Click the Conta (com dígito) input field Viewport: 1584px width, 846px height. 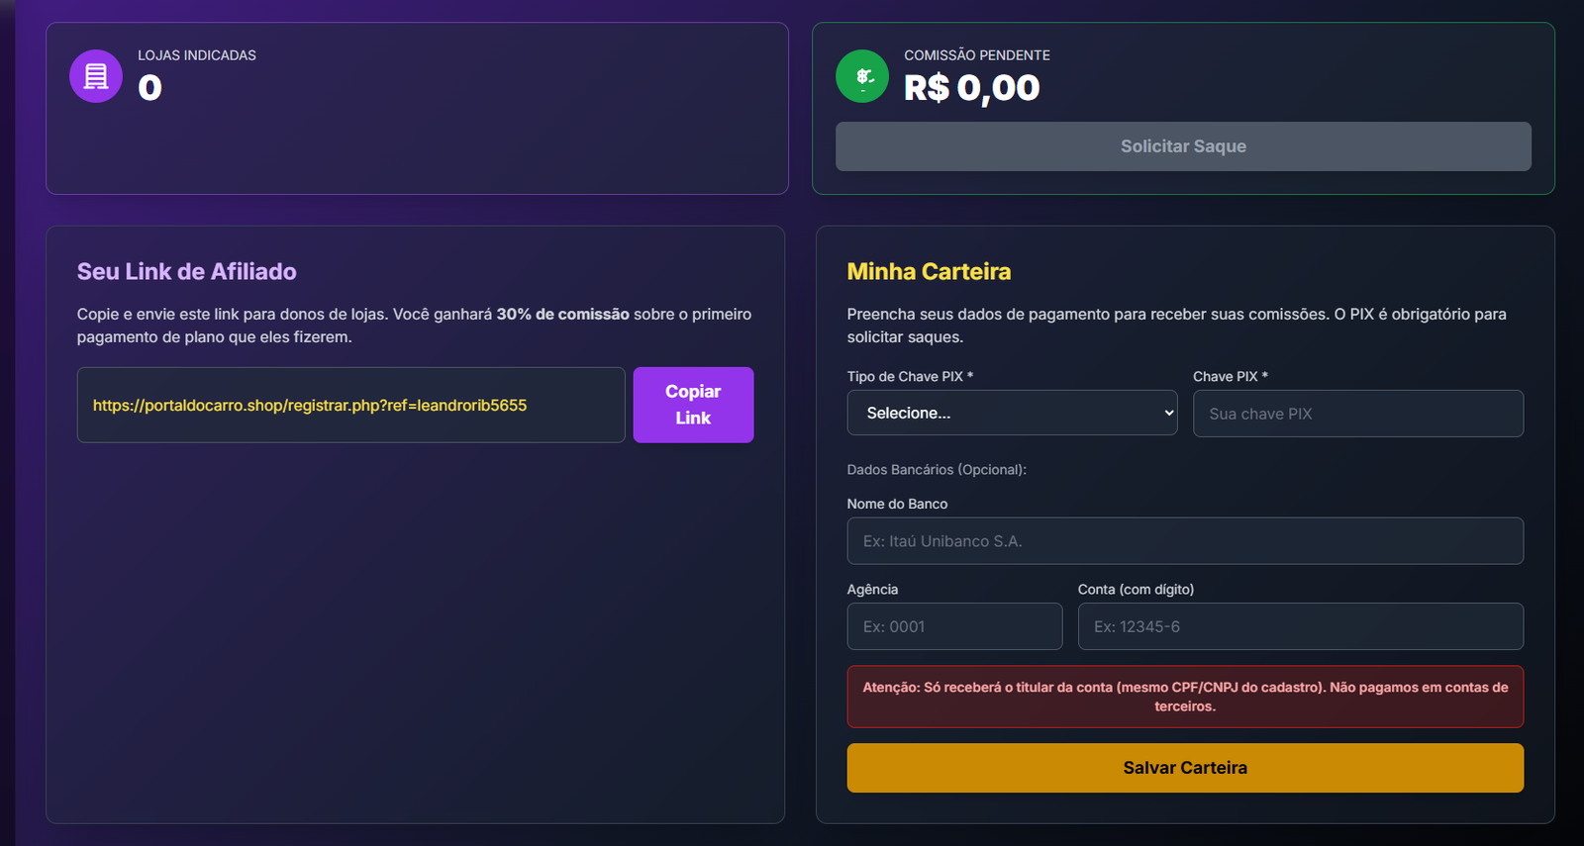1300,626
